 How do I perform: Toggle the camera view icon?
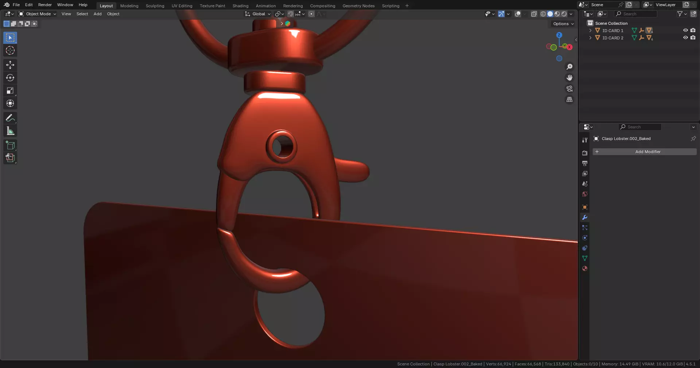click(569, 89)
